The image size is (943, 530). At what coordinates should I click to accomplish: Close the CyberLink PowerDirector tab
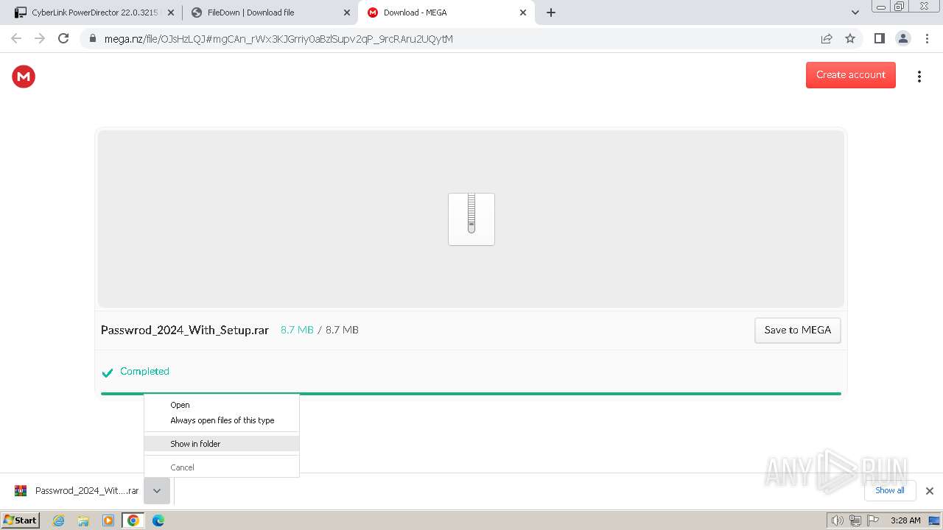point(171,13)
